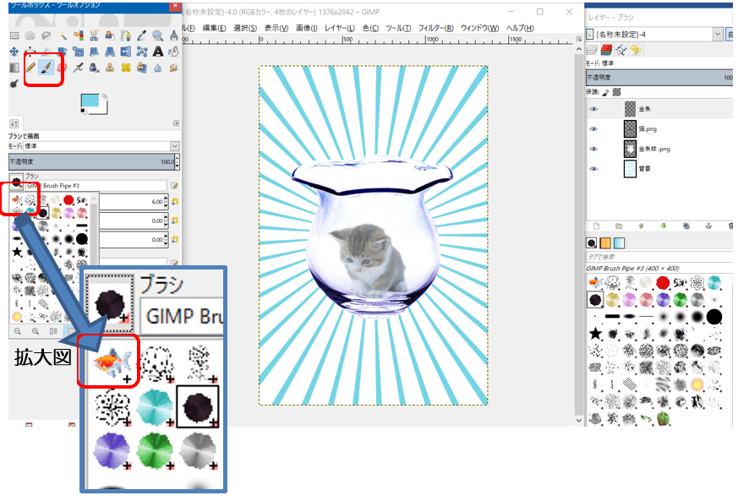Hide the 猫.png layer with its eye icon
738x501 pixels.
pyautogui.click(x=593, y=129)
